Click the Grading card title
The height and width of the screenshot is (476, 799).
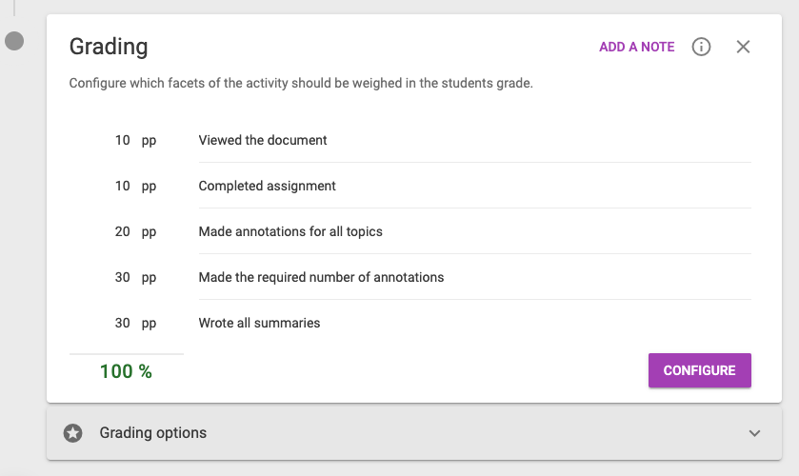click(109, 47)
